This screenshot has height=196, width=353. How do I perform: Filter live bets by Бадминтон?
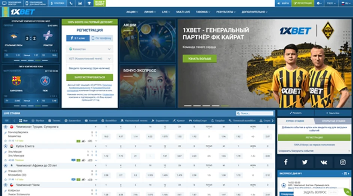click(x=160, y=121)
